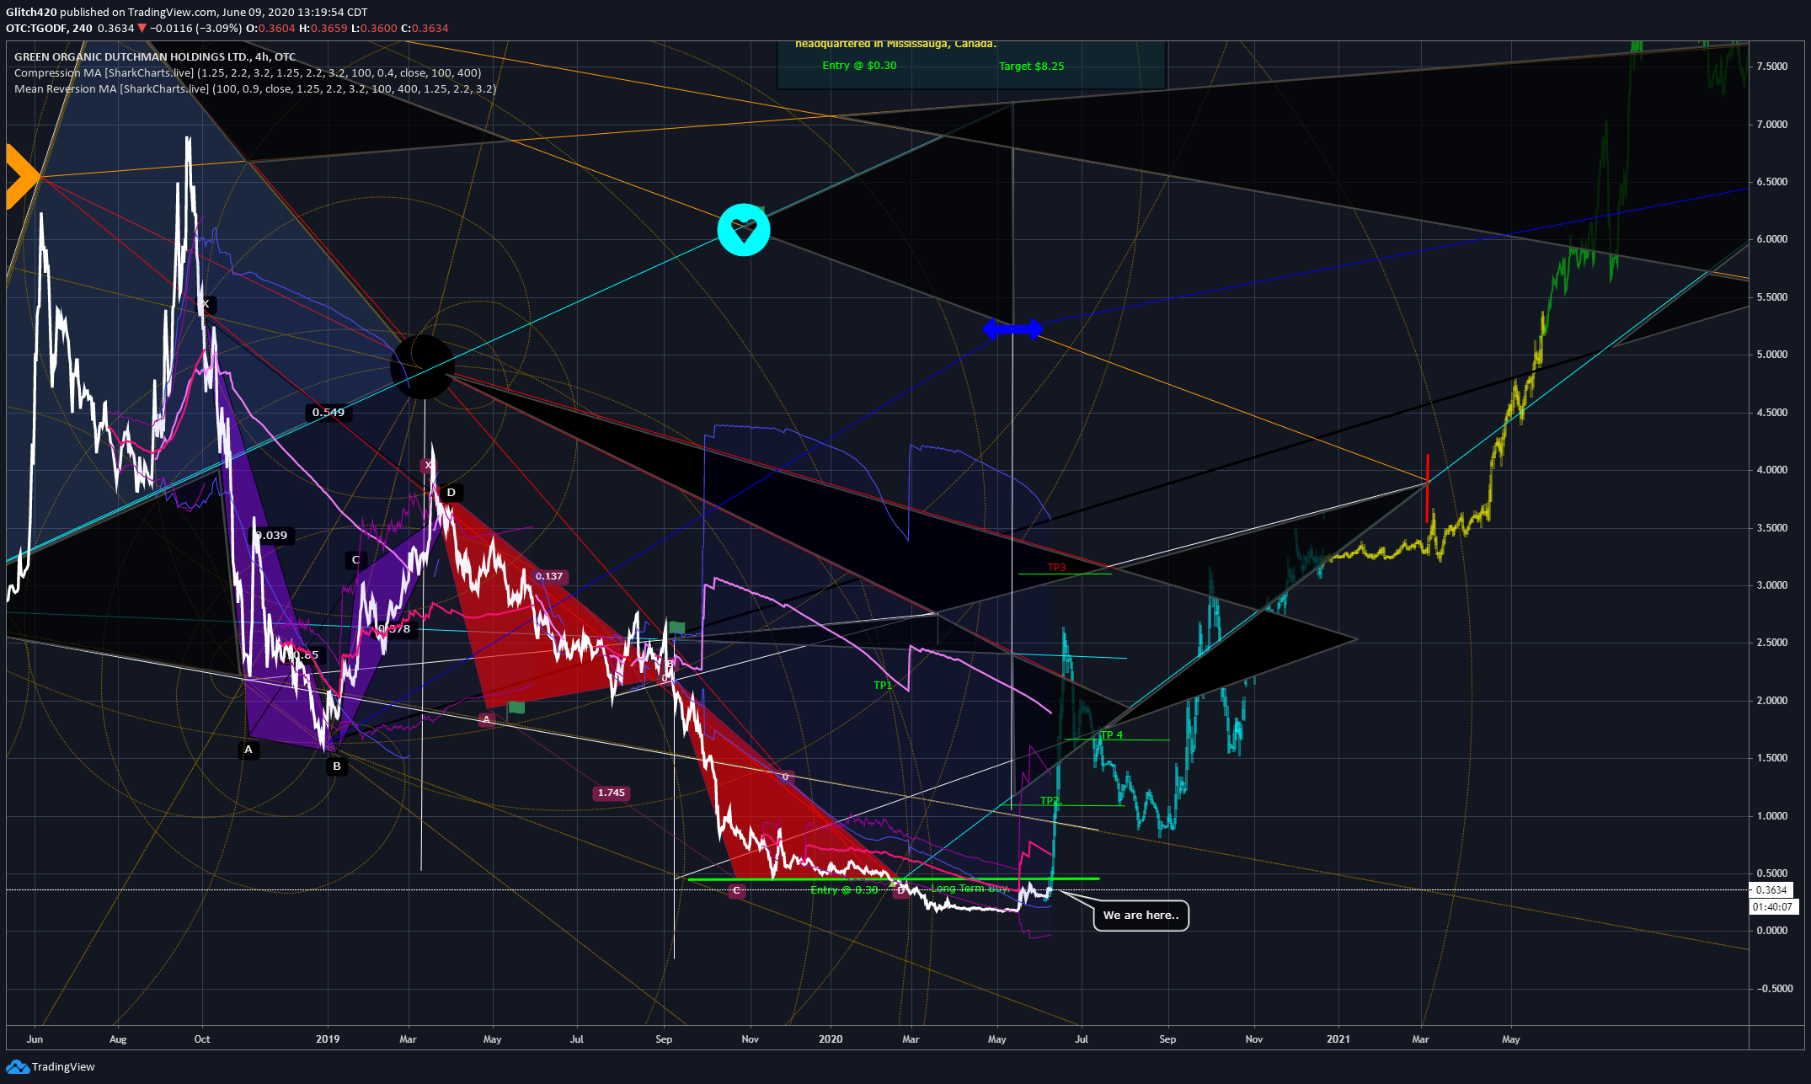This screenshot has height=1084, width=1811.
Task: Click the black B pattern point label
Action: click(337, 766)
